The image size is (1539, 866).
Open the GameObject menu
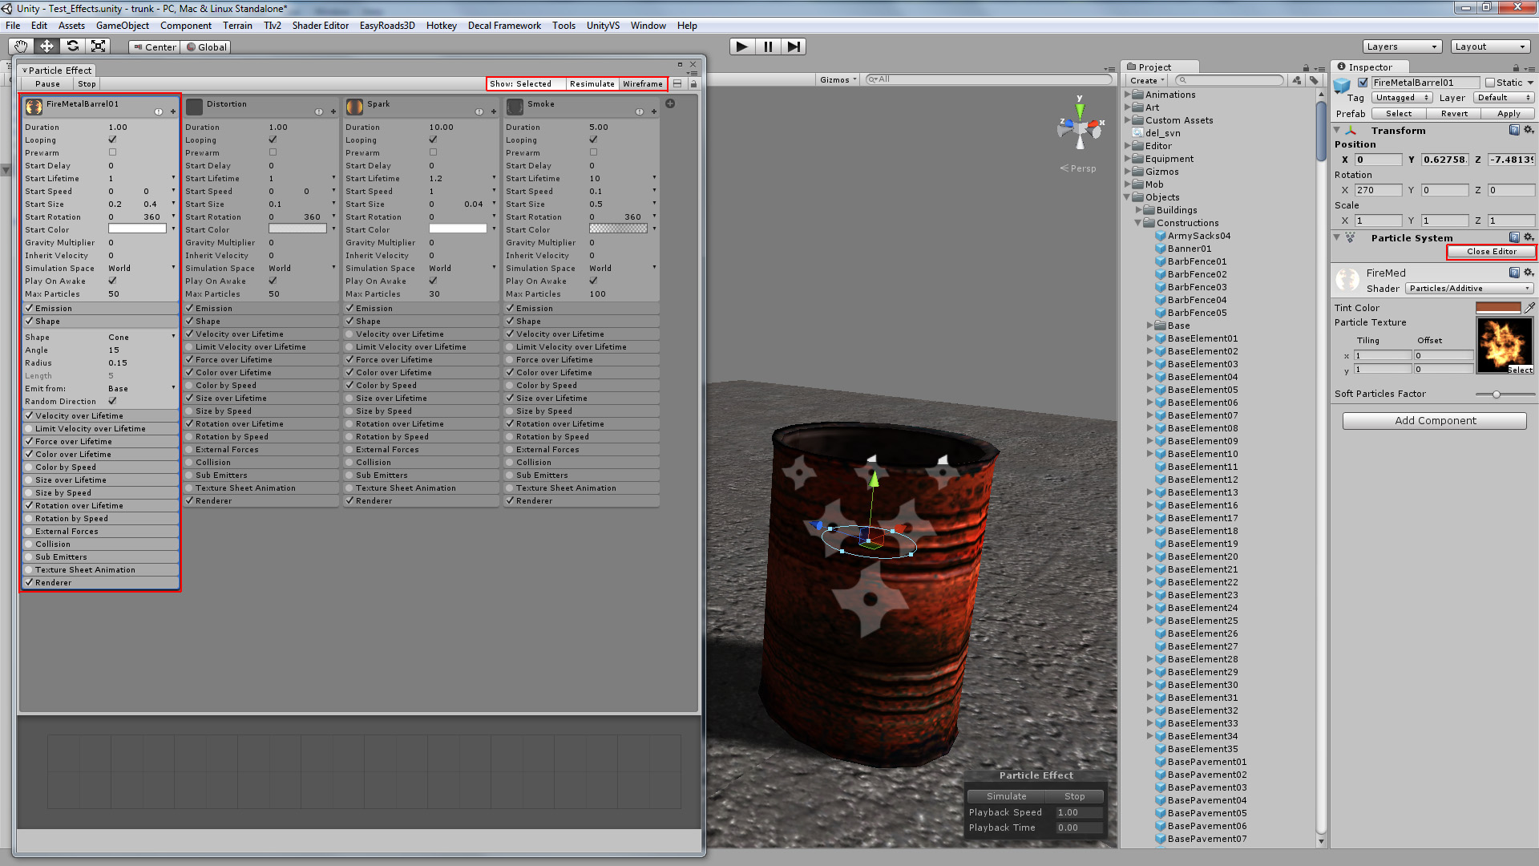122,26
